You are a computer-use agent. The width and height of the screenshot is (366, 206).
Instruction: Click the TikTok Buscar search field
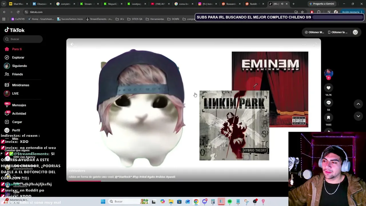23,39
